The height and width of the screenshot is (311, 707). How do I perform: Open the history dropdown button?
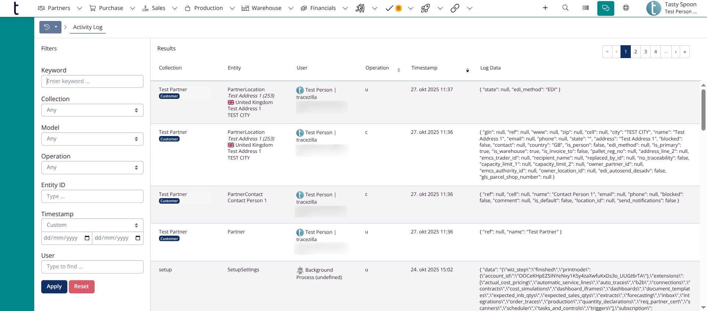click(50, 27)
